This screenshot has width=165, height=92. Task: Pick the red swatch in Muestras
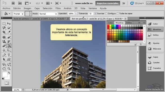coord(108,26)
